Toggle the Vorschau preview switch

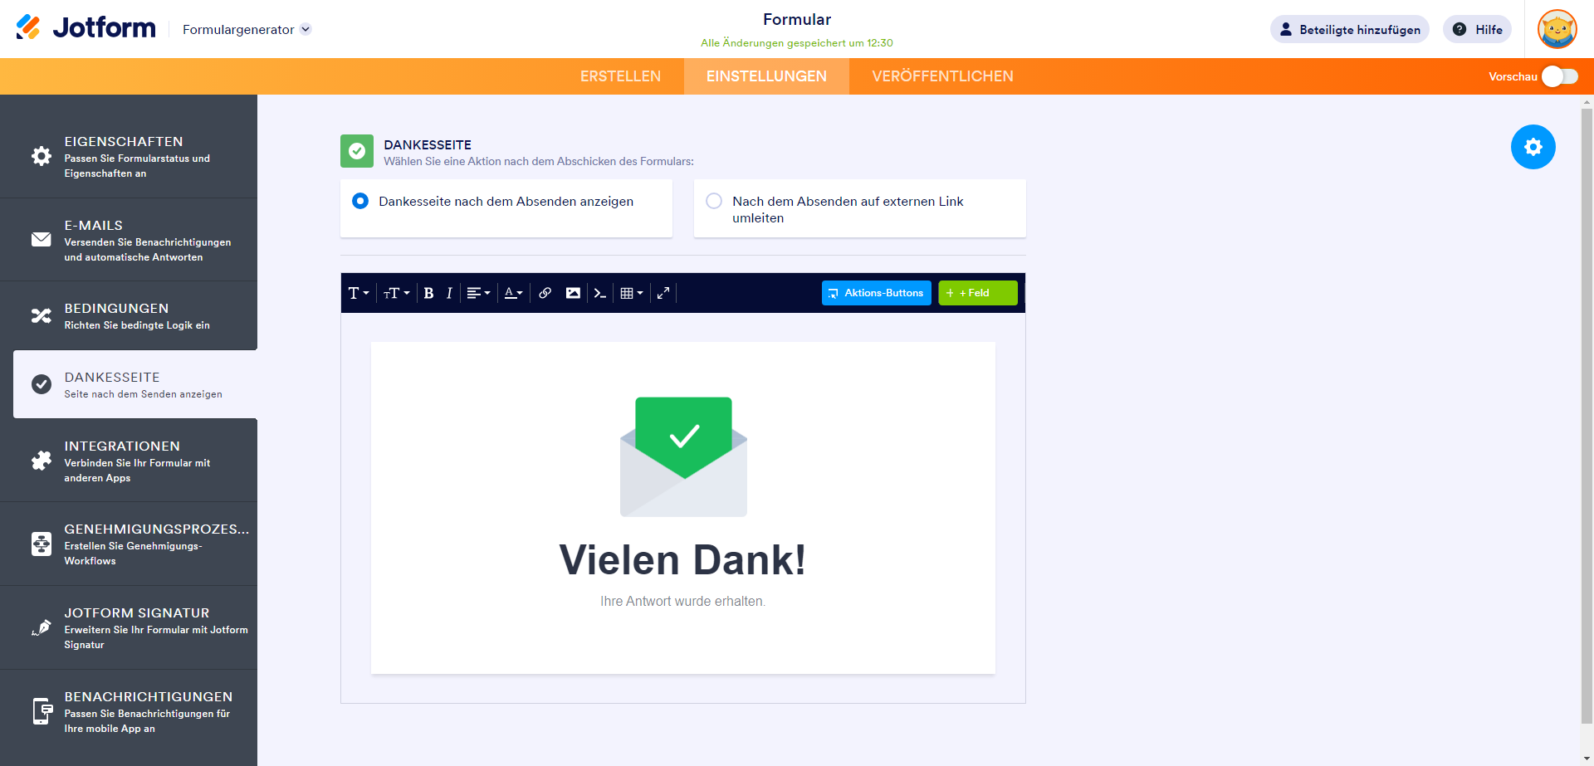[x=1560, y=76]
